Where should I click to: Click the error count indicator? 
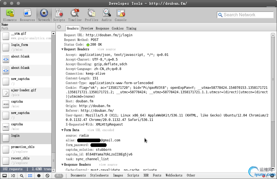(265, 176)
